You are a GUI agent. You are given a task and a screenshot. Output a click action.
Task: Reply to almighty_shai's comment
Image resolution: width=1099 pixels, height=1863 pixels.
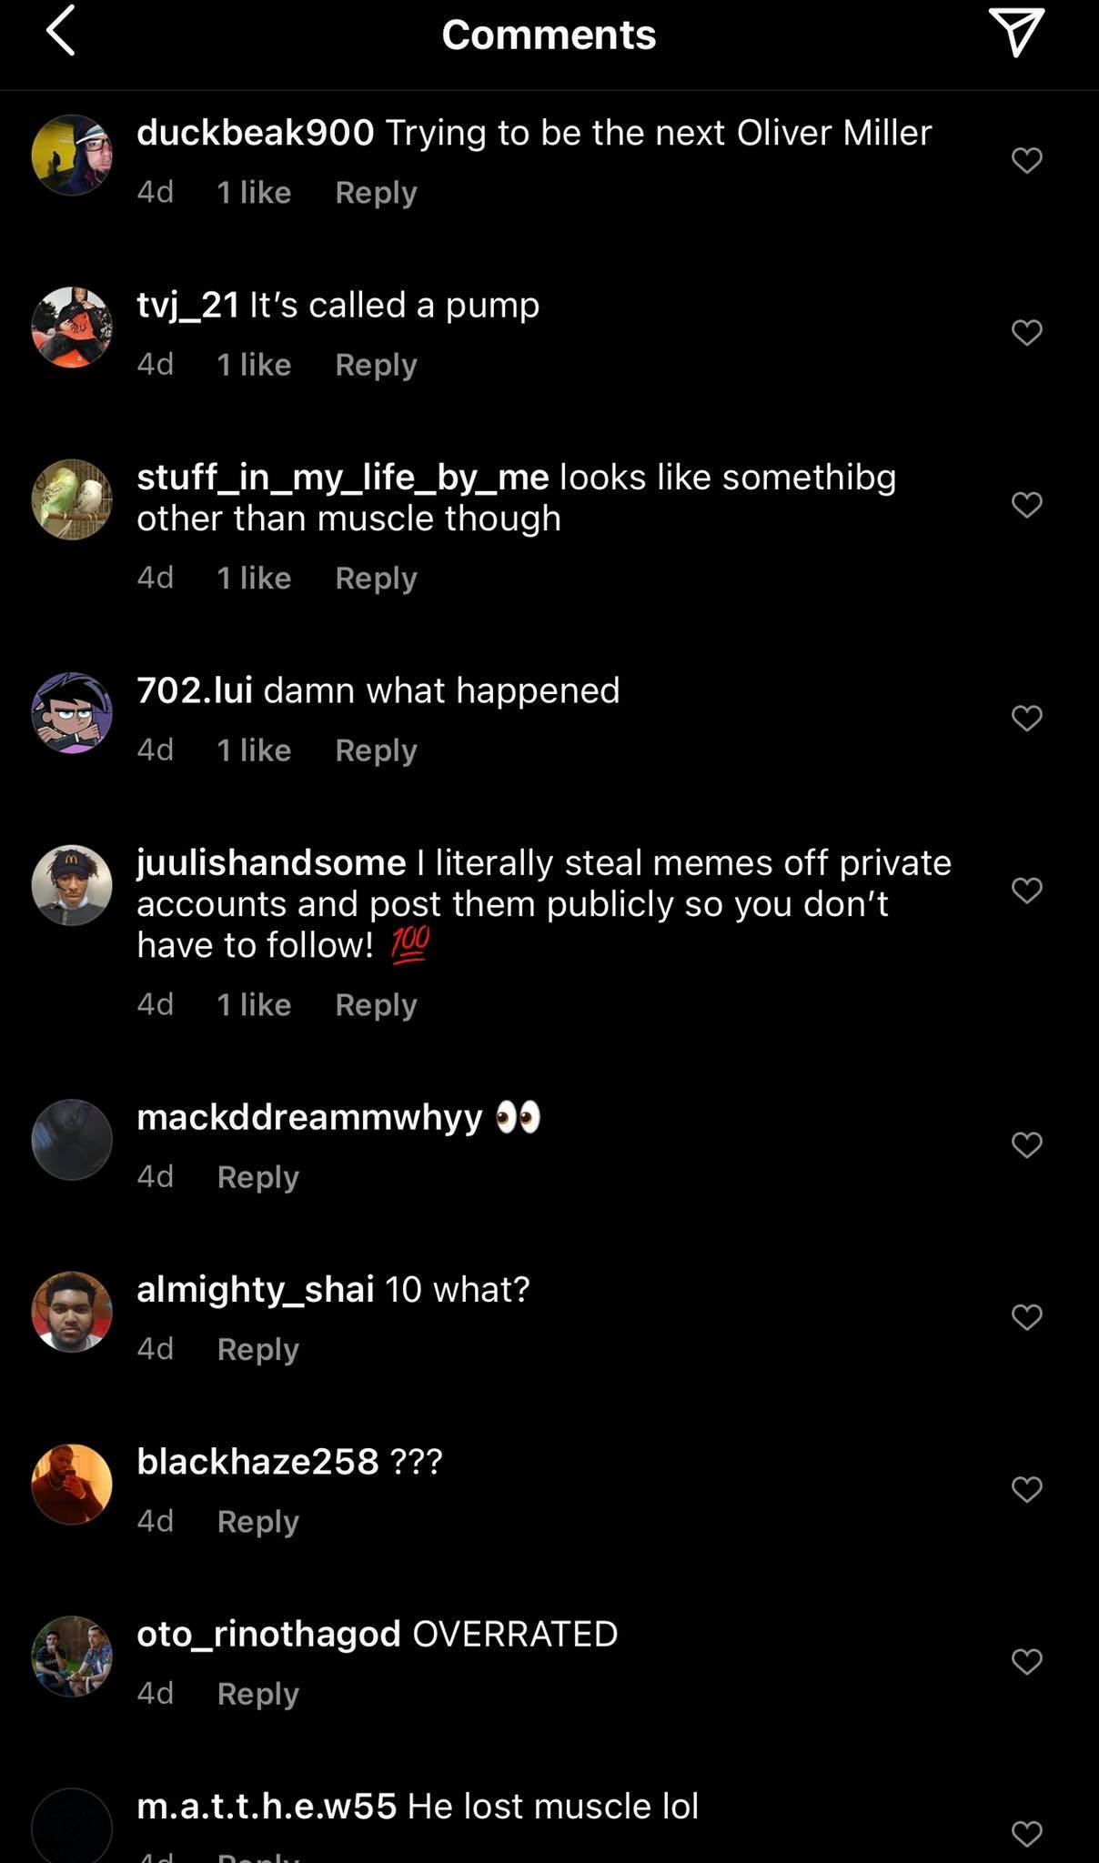coord(257,1348)
